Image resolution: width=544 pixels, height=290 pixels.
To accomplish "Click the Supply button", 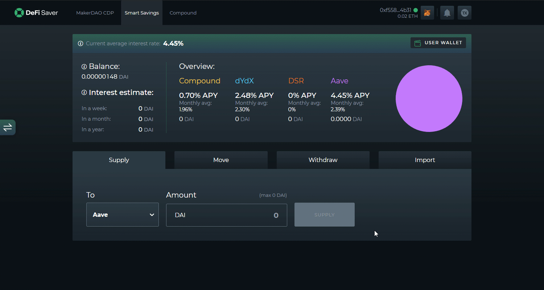I will 325,215.
